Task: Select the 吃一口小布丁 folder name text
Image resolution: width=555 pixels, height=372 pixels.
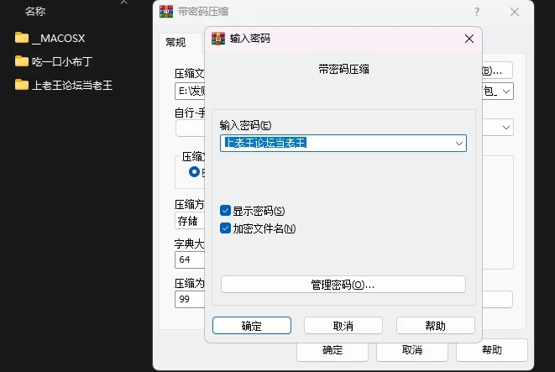Action: tap(62, 61)
